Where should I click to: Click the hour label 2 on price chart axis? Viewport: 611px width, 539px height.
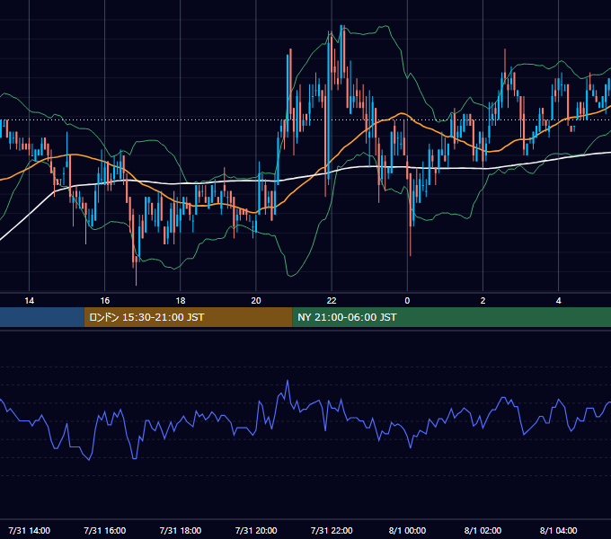483,301
